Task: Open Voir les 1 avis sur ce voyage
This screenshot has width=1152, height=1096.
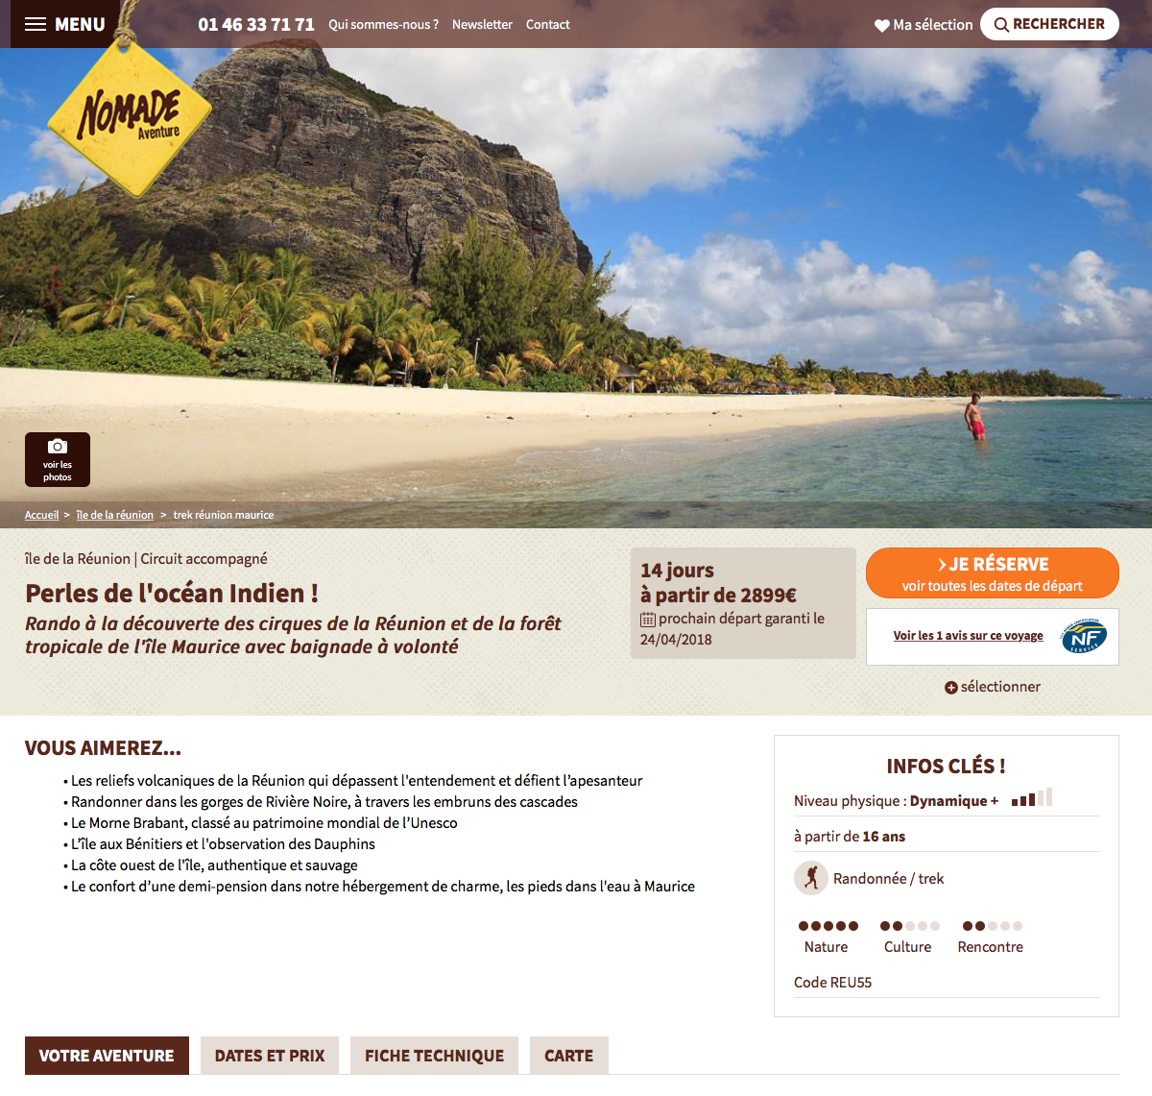Action: [x=968, y=636]
